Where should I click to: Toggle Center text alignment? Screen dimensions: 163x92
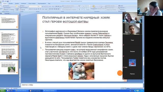[x=52, y=9]
